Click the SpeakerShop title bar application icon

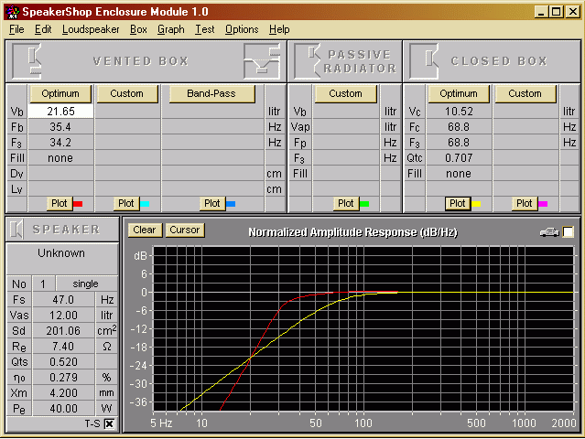pyautogui.click(x=10, y=10)
